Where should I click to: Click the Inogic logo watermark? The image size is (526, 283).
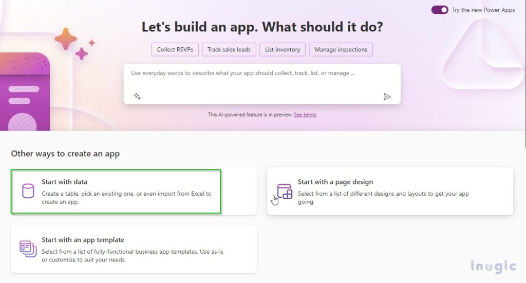tap(492, 266)
